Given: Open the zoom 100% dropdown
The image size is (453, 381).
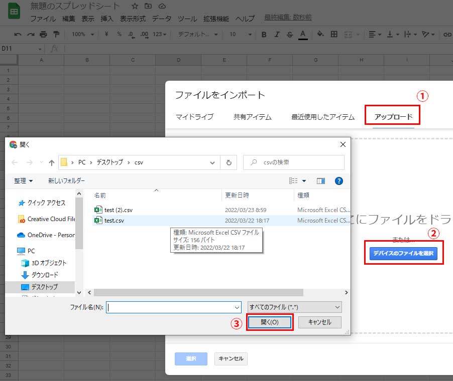Looking at the screenshot, I should (x=83, y=34).
